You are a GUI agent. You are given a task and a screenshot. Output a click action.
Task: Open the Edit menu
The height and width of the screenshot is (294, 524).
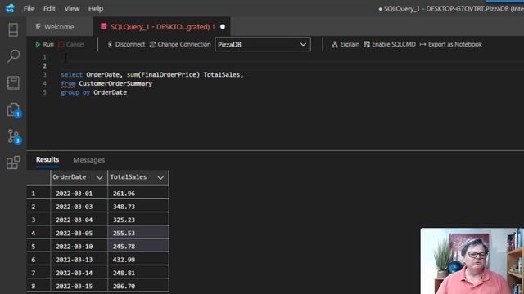point(49,8)
